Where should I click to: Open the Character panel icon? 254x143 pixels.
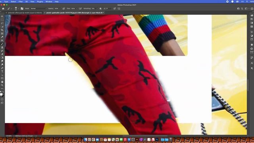coord(252,63)
